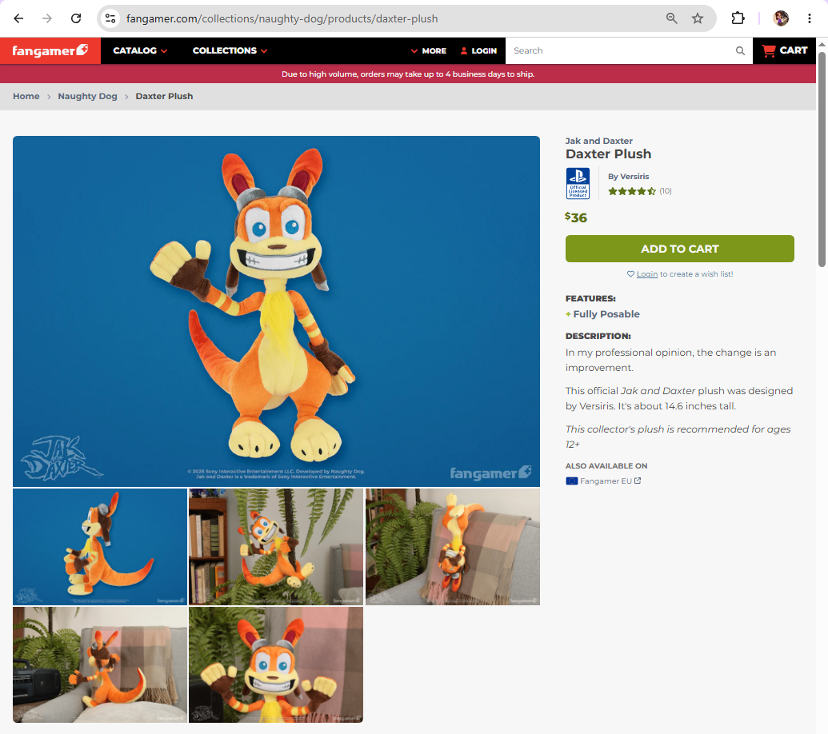Open the browser extensions puzzle icon
The width and height of the screenshot is (828, 734).
pos(738,18)
